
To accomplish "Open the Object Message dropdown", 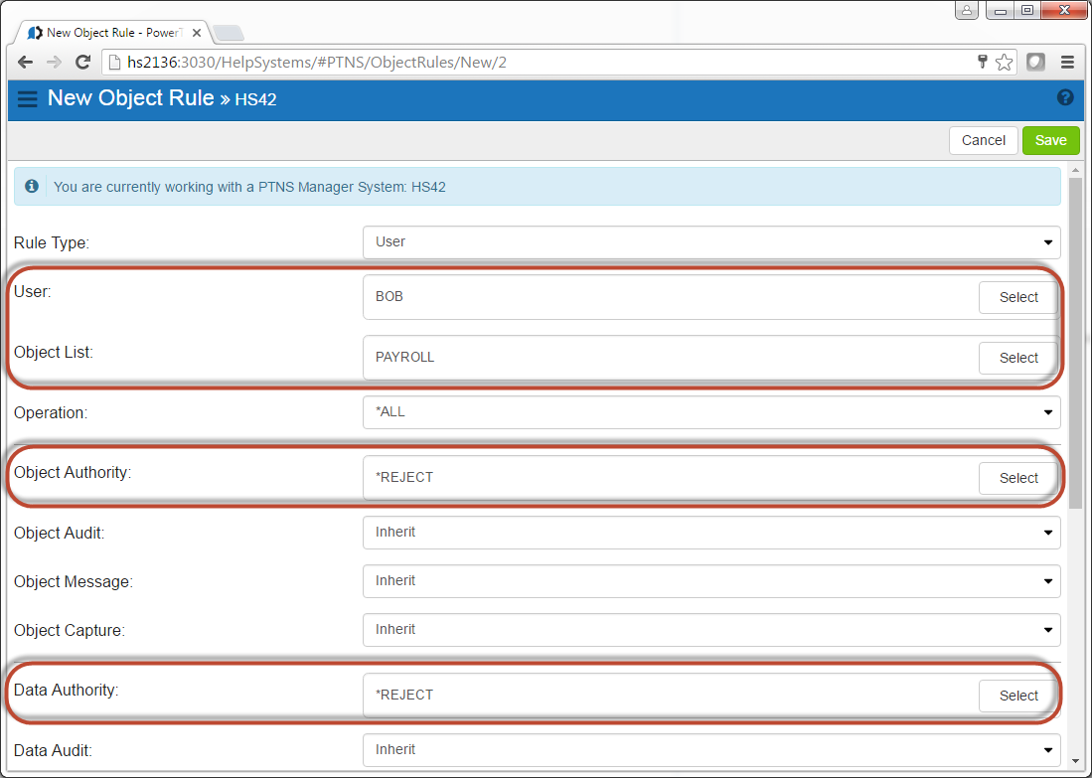I will click(x=710, y=580).
